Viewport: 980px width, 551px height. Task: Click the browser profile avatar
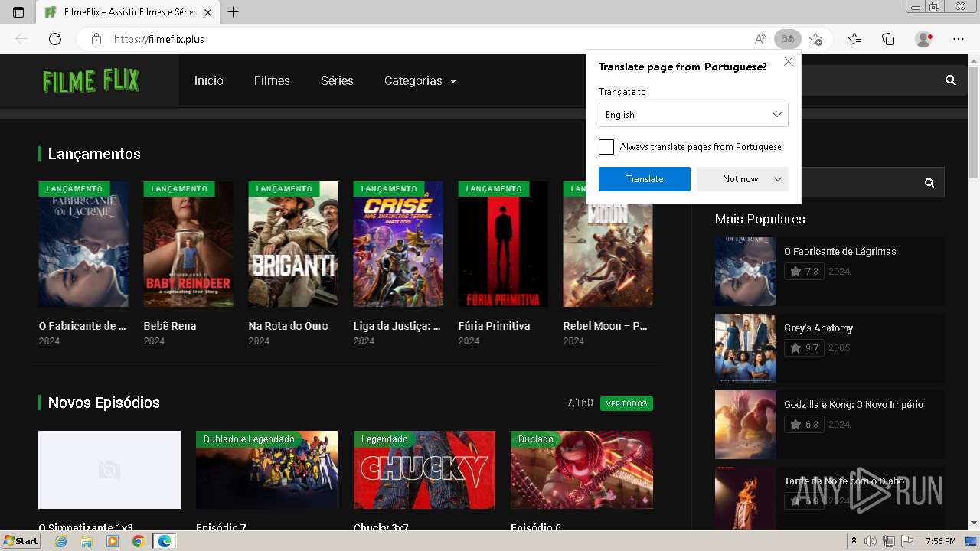point(923,39)
